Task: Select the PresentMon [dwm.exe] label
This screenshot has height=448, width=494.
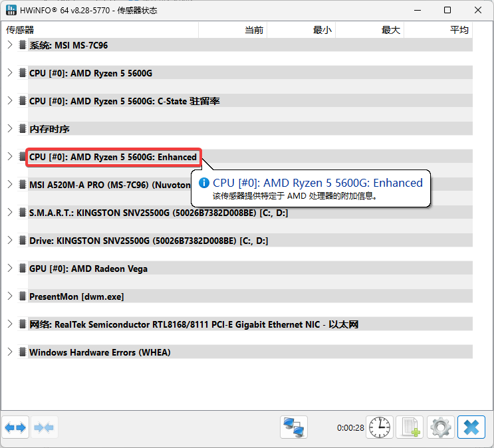Action: pos(76,296)
